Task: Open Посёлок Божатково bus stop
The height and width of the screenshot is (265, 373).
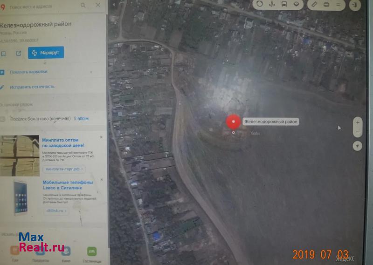Action: pyautogui.click(x=40, y=119)
